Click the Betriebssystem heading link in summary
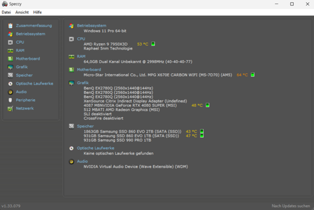This screenshot has width=314, height=210. (92, 26)
